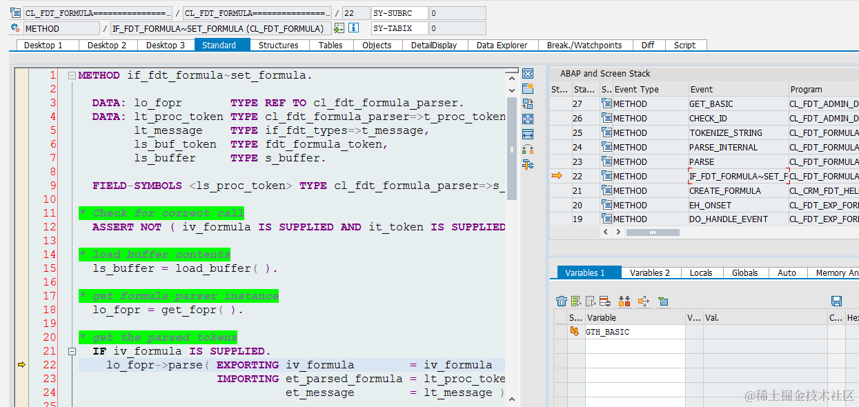Image resolution: width=859 pixels, height=407 pixels.
Task: Click the gear icon next to the METHOD field
Action: pyautogui.click(x=15, y=28)
